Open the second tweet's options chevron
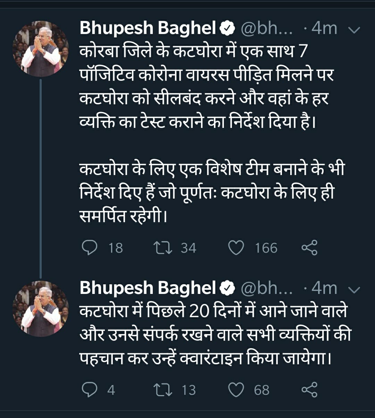 354,289
